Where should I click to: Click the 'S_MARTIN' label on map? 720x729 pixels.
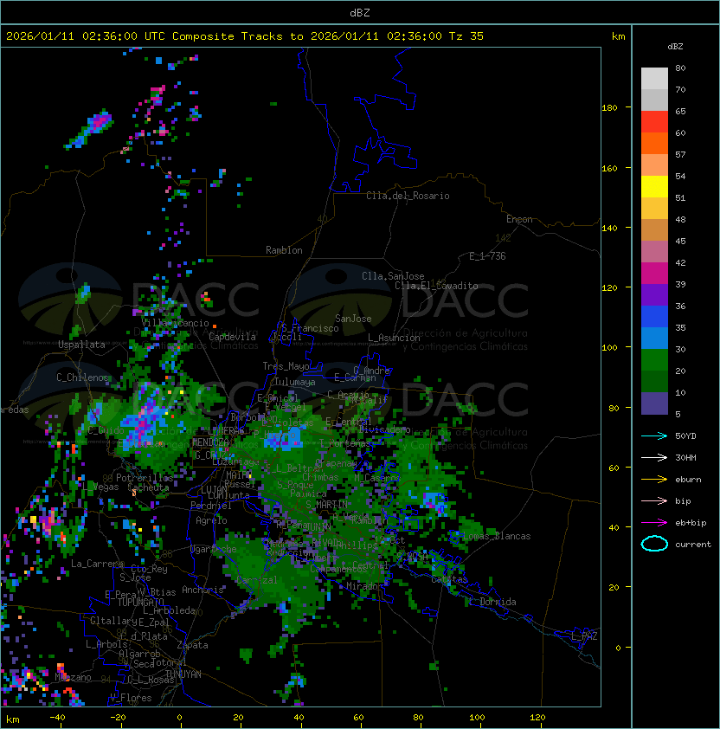click(326, 505)
